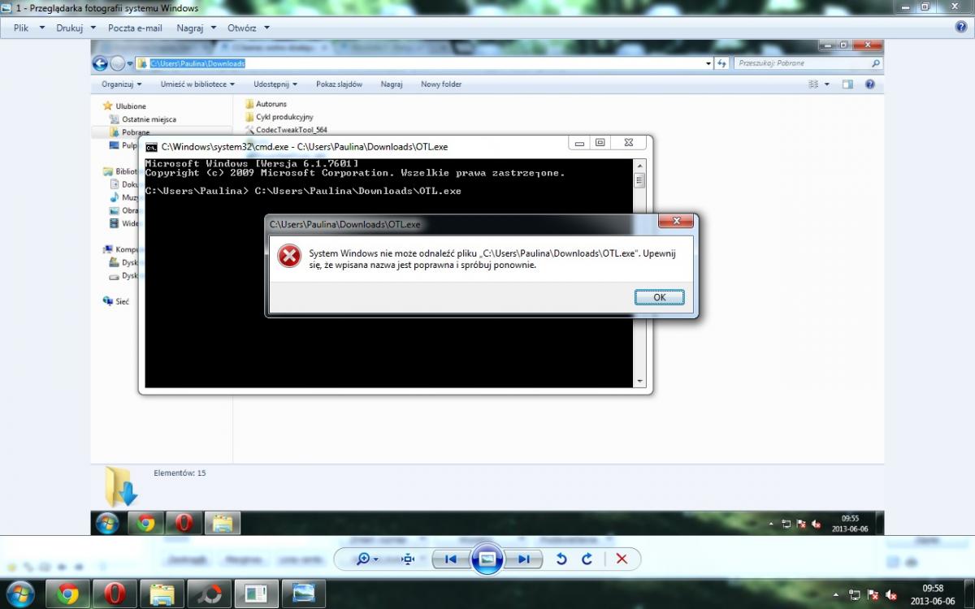The height and width of the screenshot is (609, 975).
Task: Expand the Drukuj dropdown arrow
Action: (93, 28)
